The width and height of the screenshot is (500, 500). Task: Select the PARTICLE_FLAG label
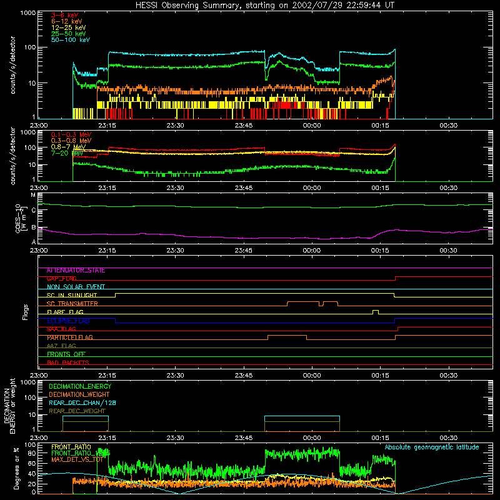pos(70,337)
